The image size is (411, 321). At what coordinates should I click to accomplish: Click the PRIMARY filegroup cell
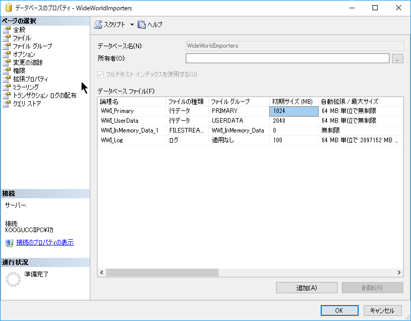pyautogui.click(x=239, y=111)
